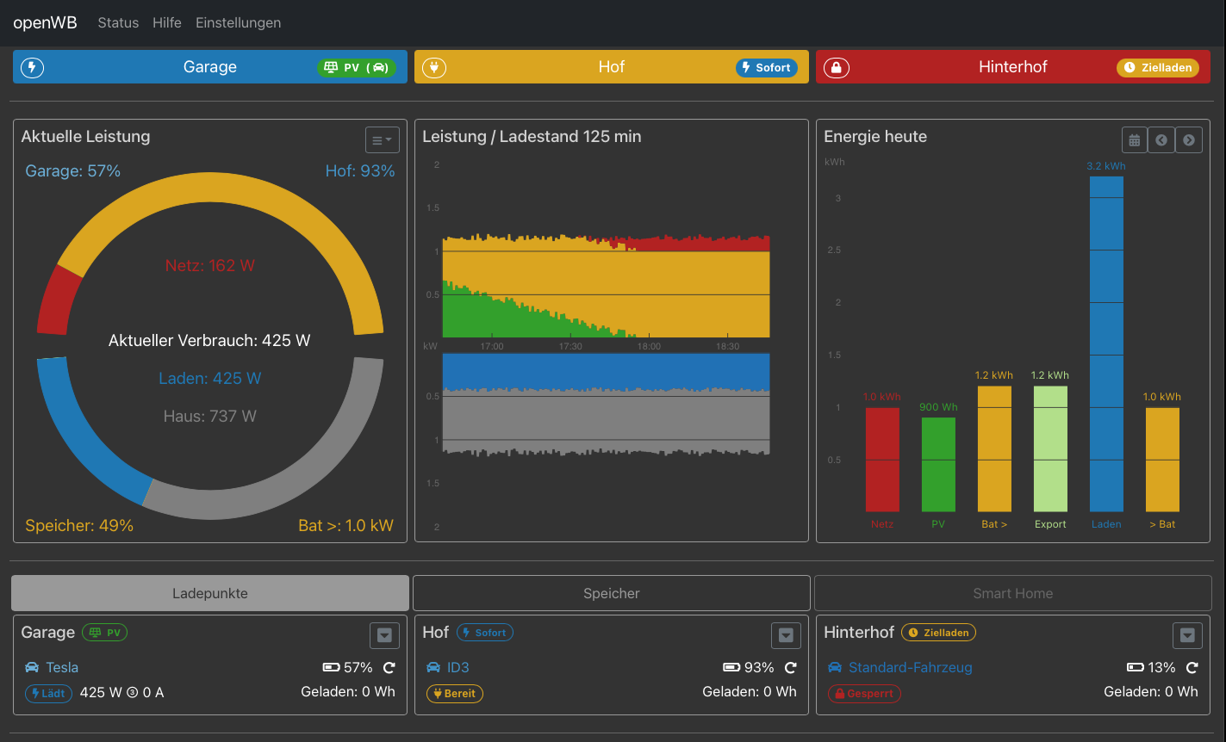Toggle the Gesperrt lock badge for Hinterhof
This screenshot has width=1226, height=742.
(864, 693)
